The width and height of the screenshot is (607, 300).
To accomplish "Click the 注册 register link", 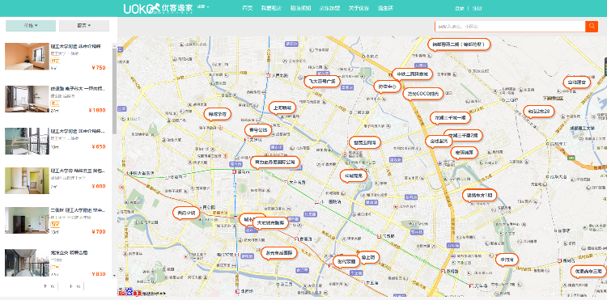I will click(478, 9).
